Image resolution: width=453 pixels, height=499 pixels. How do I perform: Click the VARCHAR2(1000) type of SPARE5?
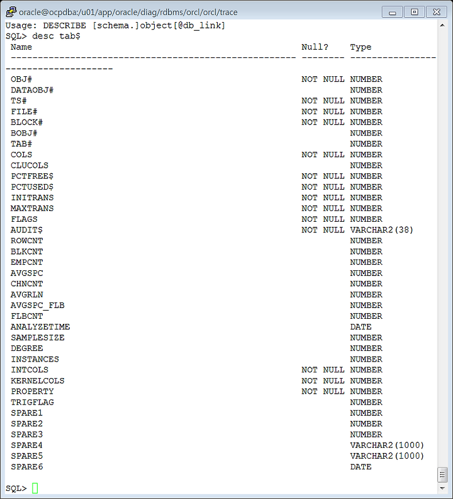(387, 456)
